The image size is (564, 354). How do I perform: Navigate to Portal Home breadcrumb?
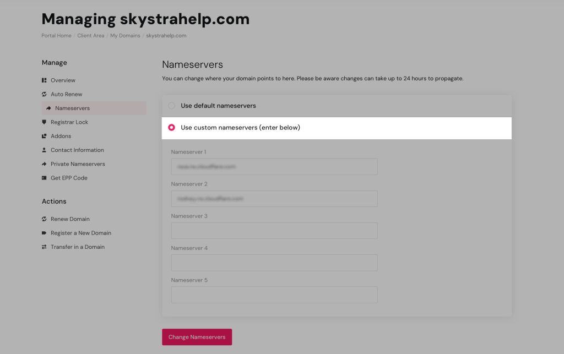[x=56, y=36]
